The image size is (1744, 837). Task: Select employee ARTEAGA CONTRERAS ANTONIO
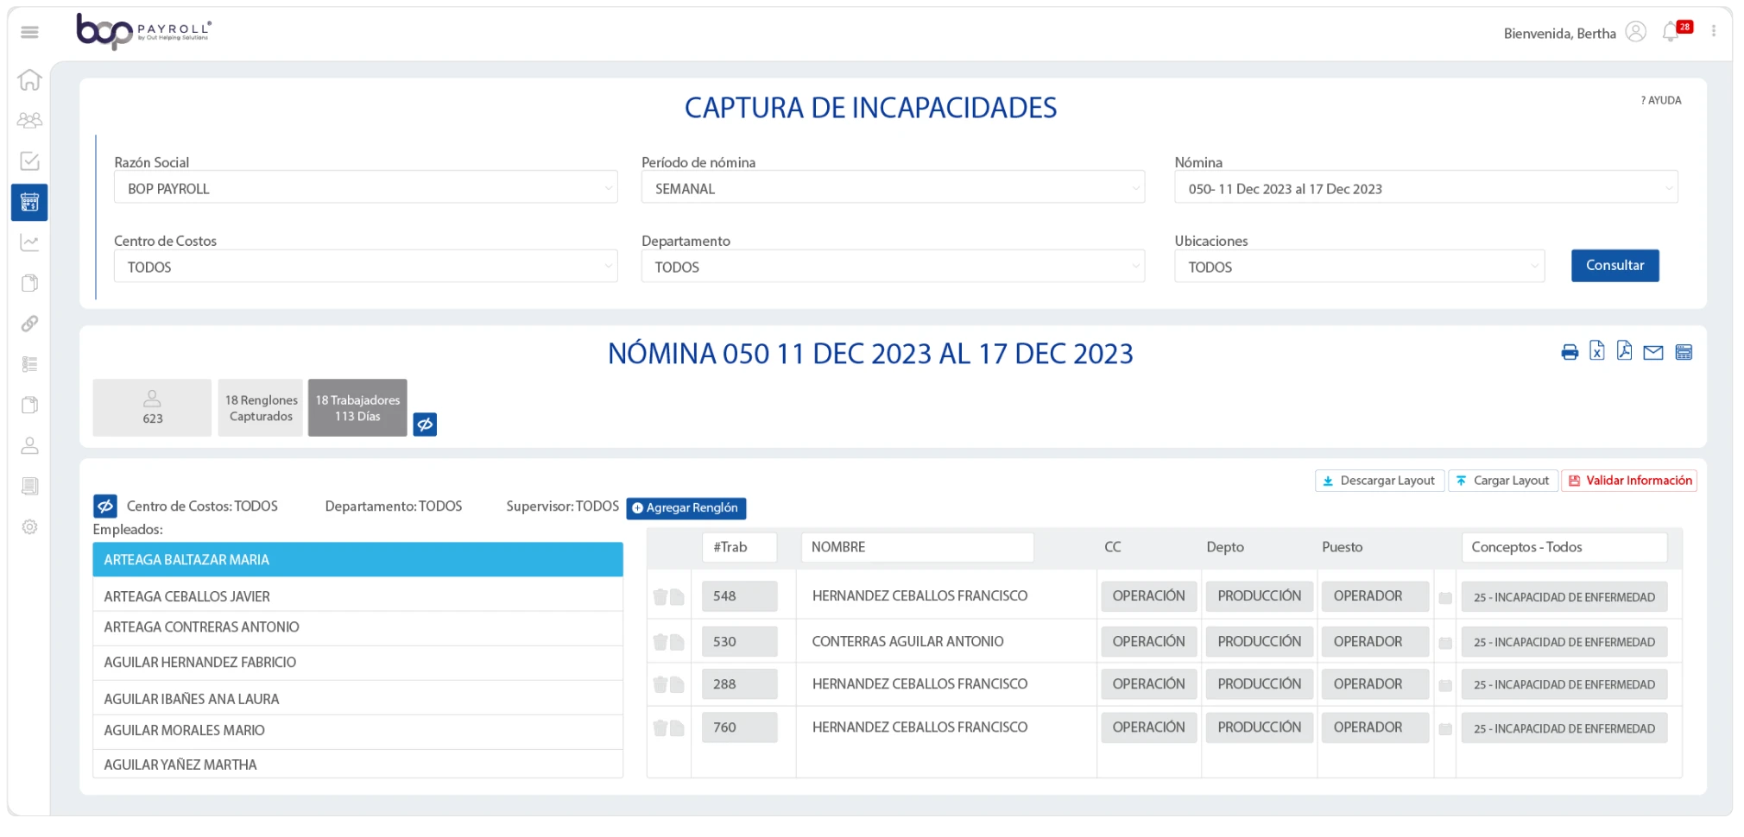coord(357,628)
